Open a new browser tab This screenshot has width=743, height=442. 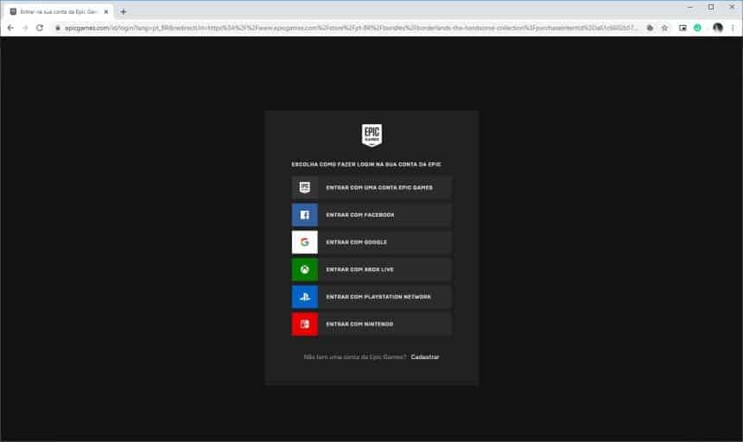coord(124,11)
